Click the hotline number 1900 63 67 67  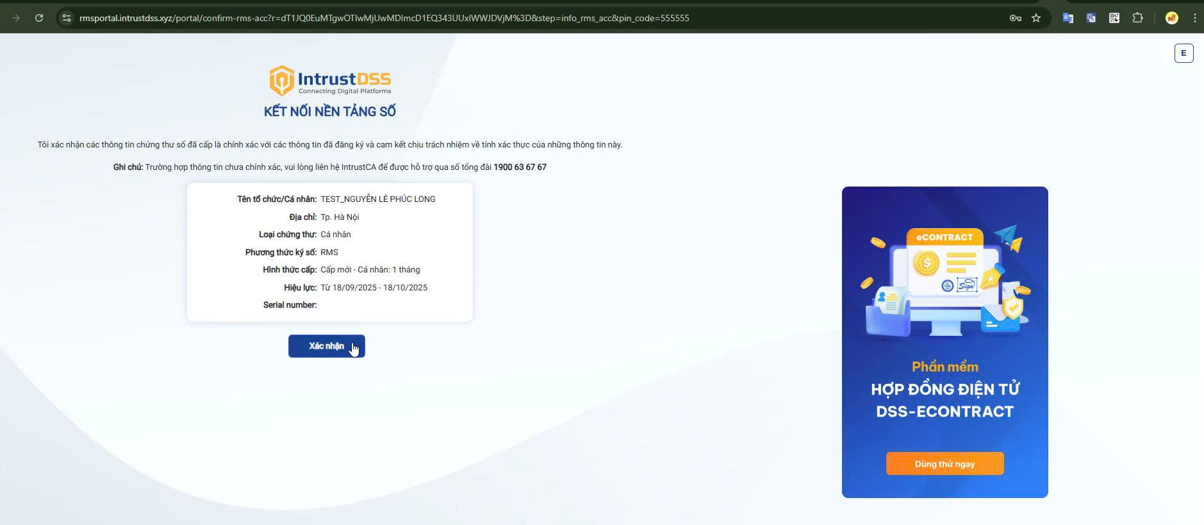(520, 167)
